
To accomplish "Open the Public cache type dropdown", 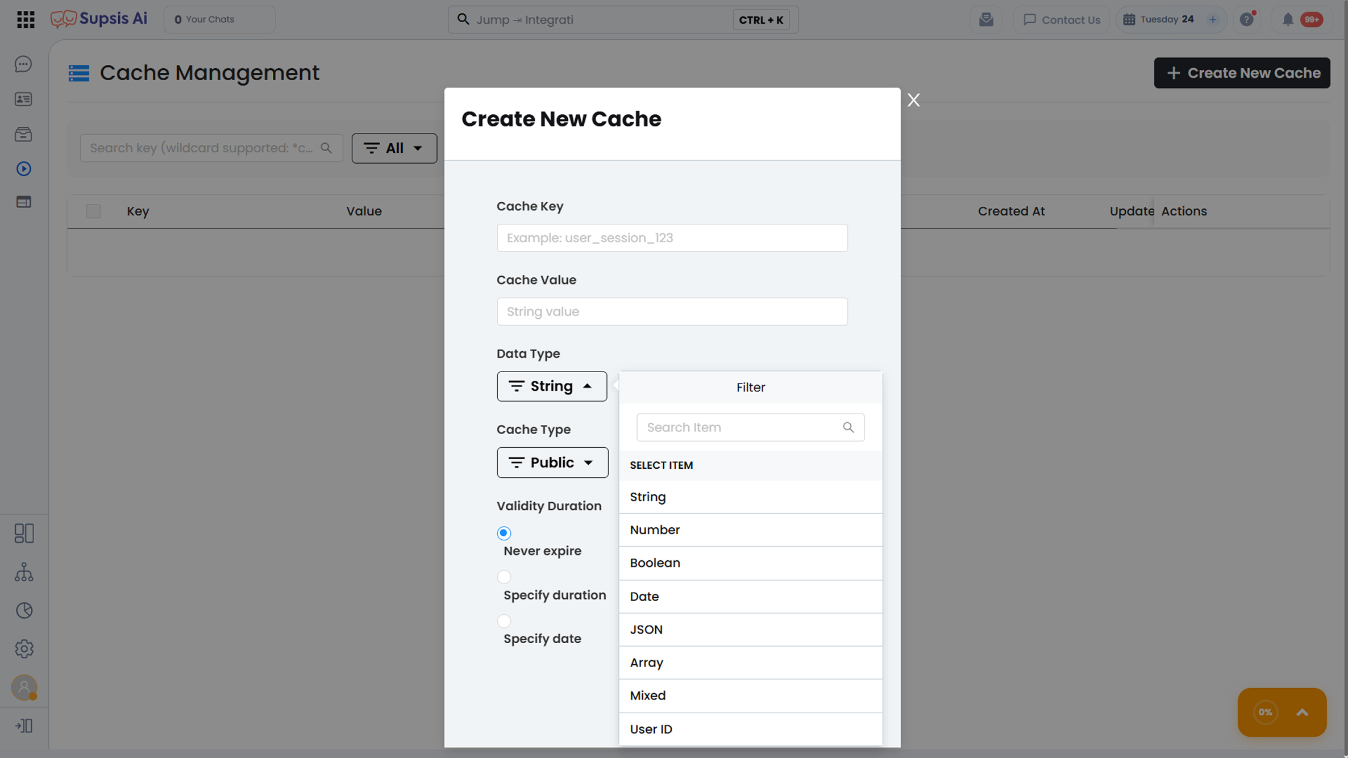I will click(552, 463).
